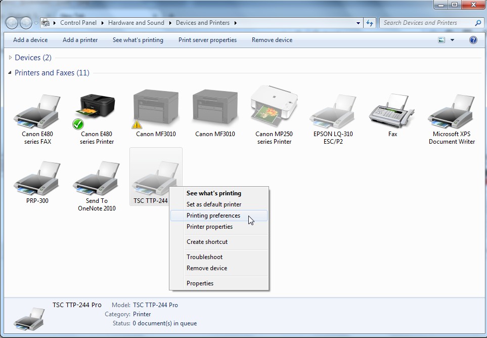Select the PRP-300 printer icon
The image size is (487, 338).
(x=37, y=178)
